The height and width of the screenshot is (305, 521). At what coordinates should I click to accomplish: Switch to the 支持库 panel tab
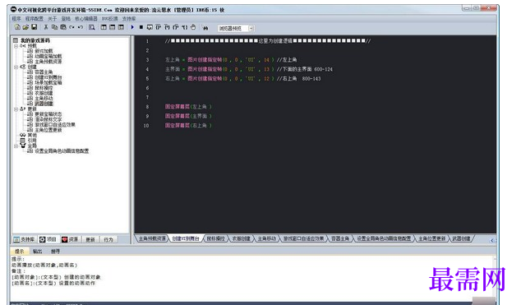[24, 239]
